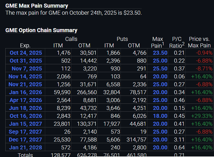Click the P/C Ratio column header
This screenshot has width=214, height=157.
tap(177, 42)
